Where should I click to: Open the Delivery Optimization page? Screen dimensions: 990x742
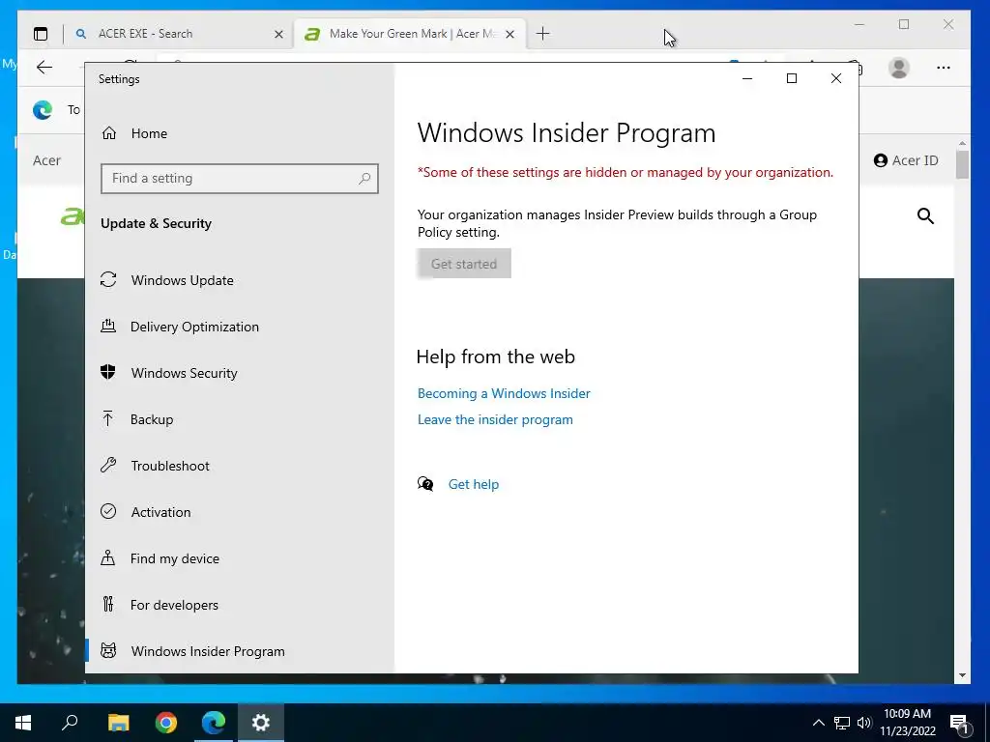coord(240,327)
